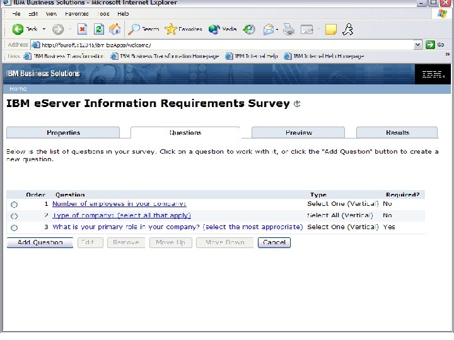Click the Forward arrow icon

(x=58, y=29)
